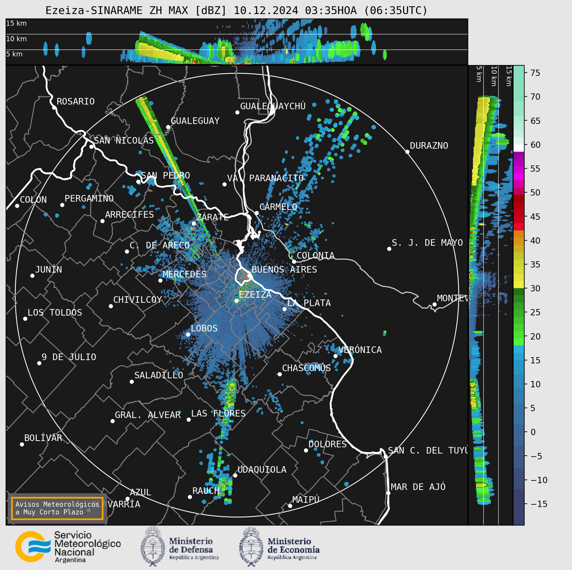
Task: Click the chart title with date 10.12.2024
Action: (237, 11)
